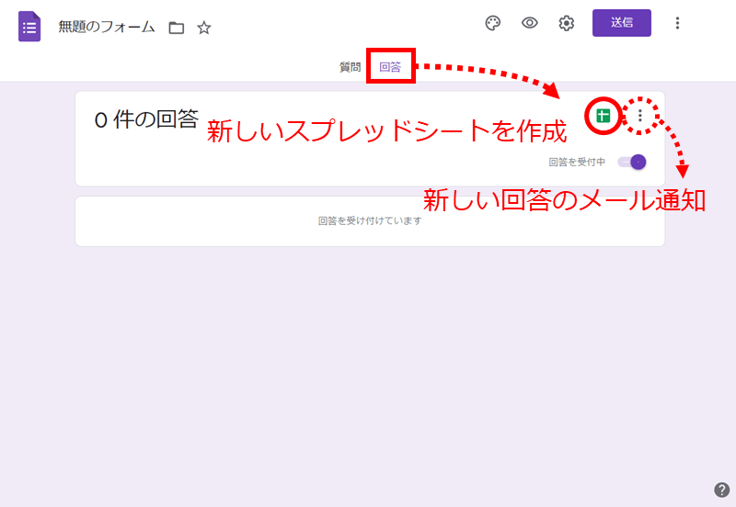Click the 回答を受付中 label text
Image resolution: width=736 pixels, height=507 pixels.
(577, 163)
